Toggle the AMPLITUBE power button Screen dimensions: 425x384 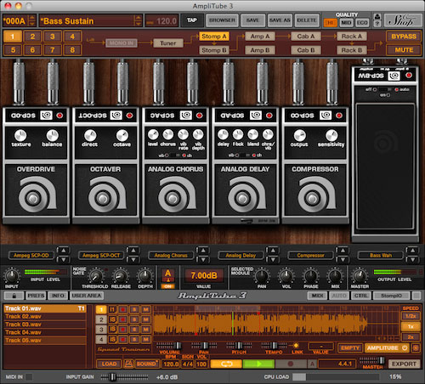(x=387, y=348)
